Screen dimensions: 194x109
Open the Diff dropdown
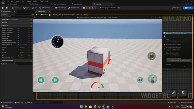tap(26, 8)
